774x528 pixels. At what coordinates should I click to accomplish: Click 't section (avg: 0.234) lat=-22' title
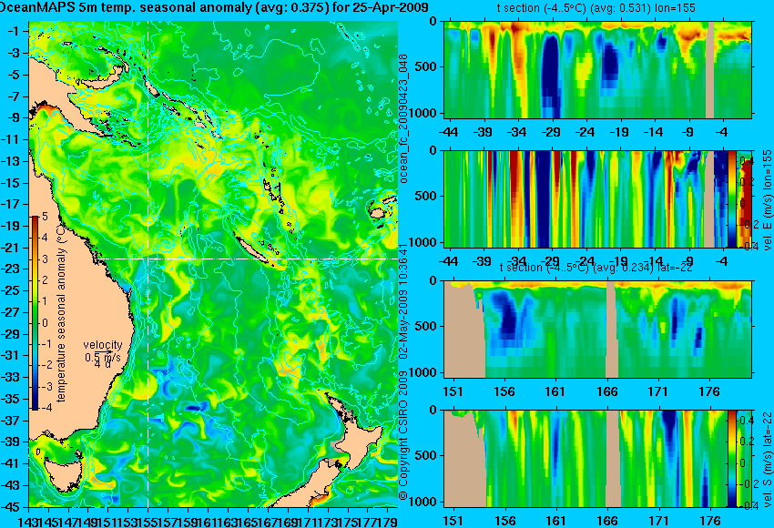[596, 267]
